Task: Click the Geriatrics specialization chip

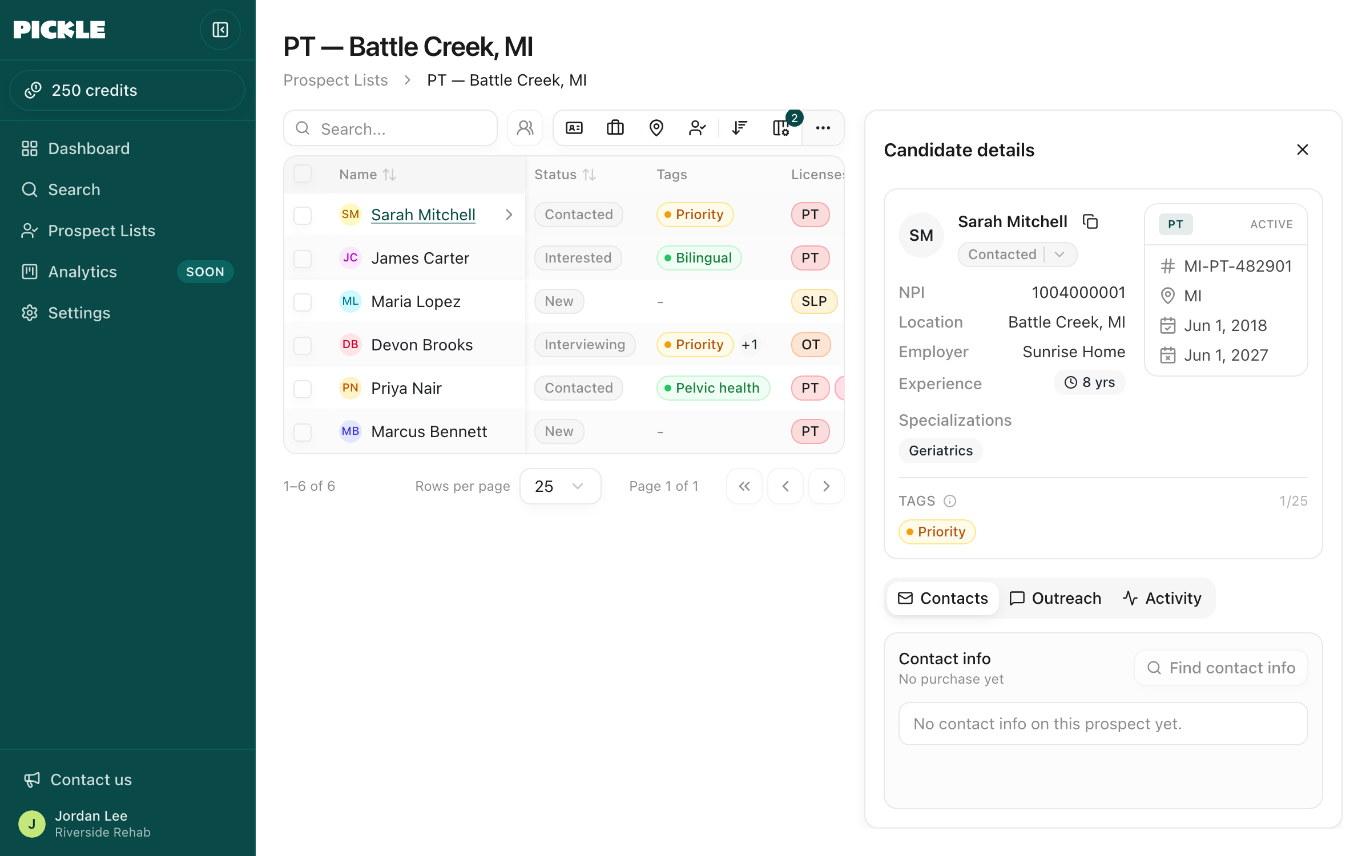Action: 941,451
